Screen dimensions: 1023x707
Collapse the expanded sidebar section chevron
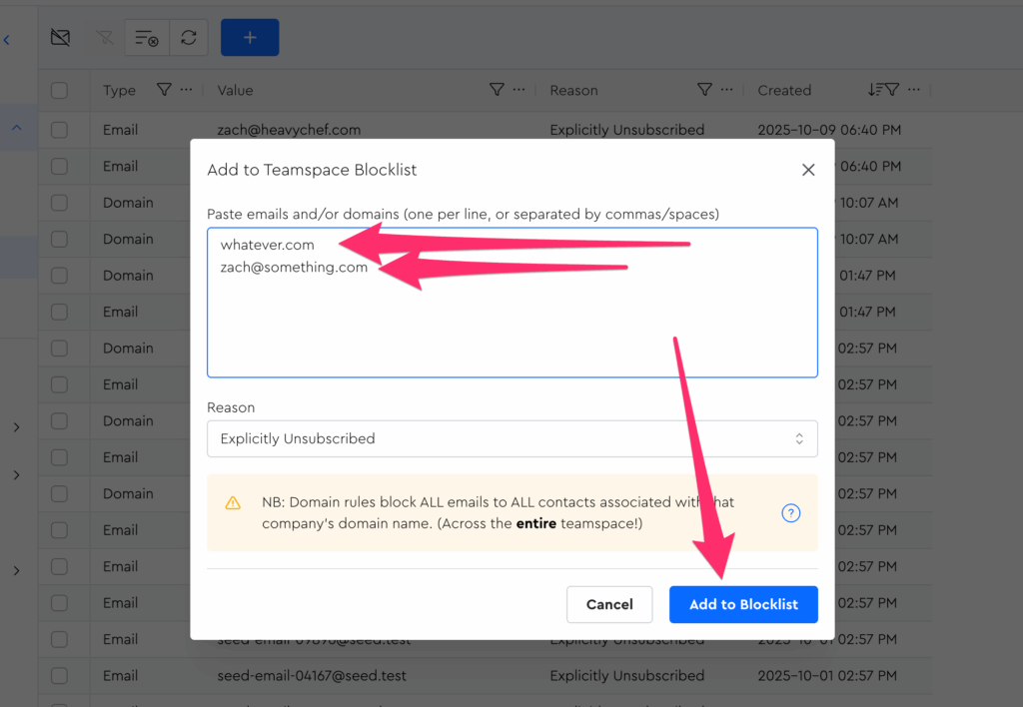coord(17,128)
